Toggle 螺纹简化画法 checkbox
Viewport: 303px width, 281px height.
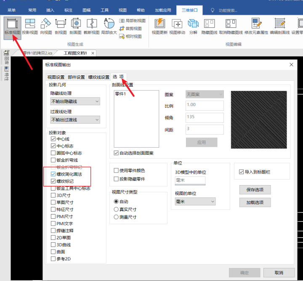53,174
